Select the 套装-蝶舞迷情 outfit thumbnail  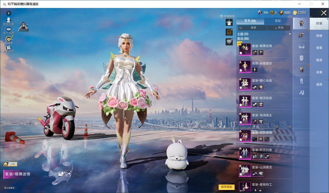245,49
